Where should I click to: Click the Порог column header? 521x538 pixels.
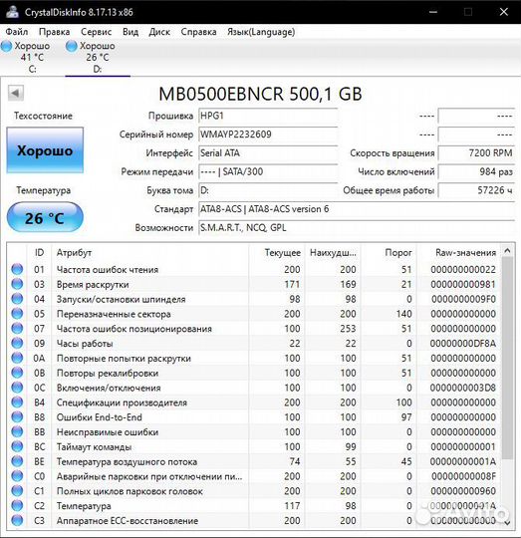tap(389, 252)
